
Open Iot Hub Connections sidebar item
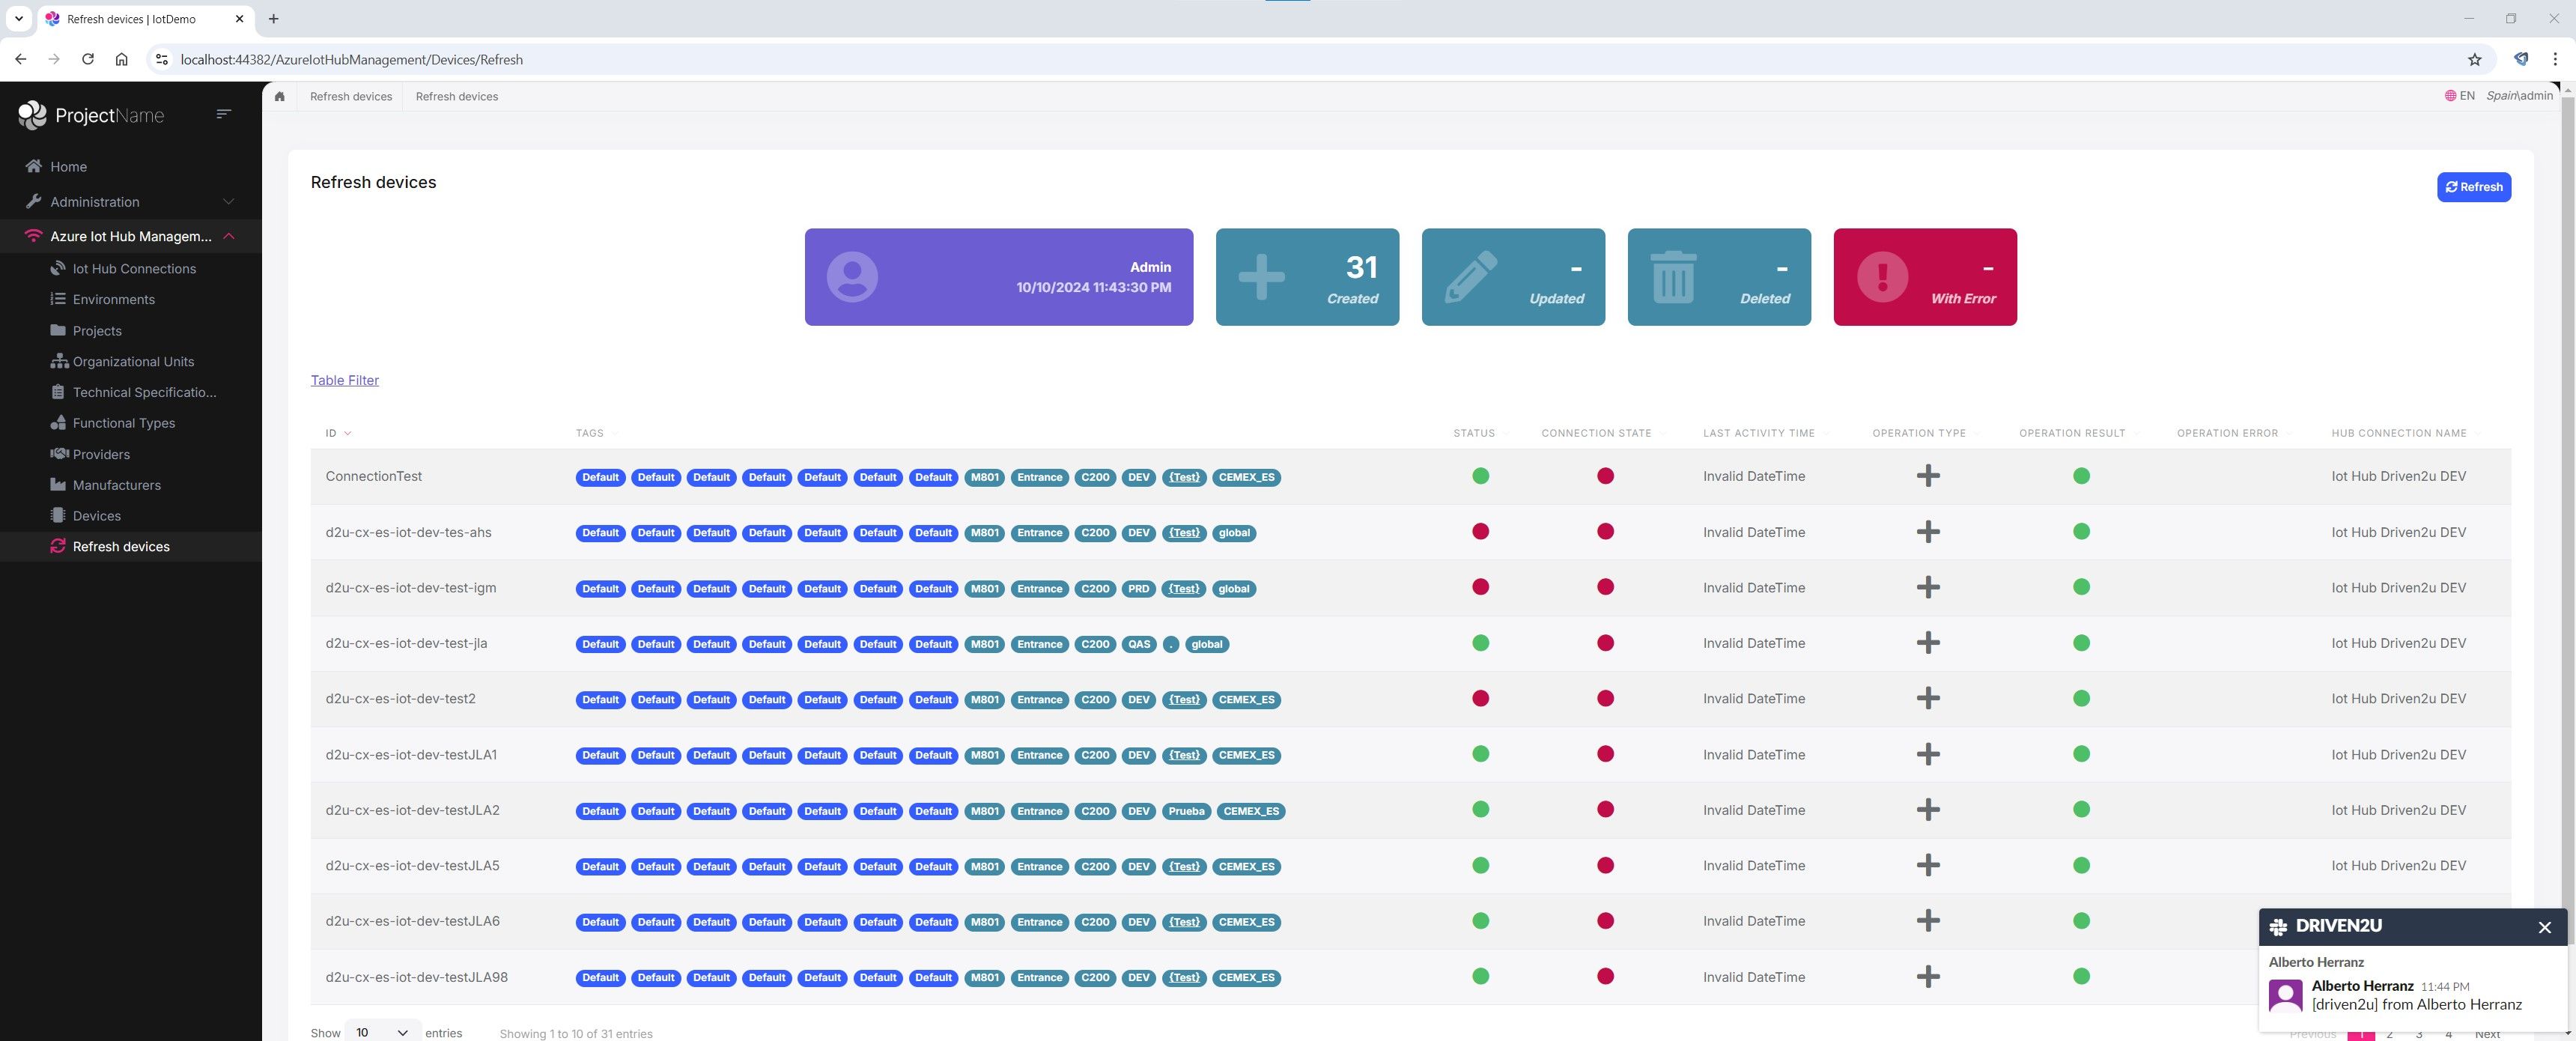[x=133, y=269]
